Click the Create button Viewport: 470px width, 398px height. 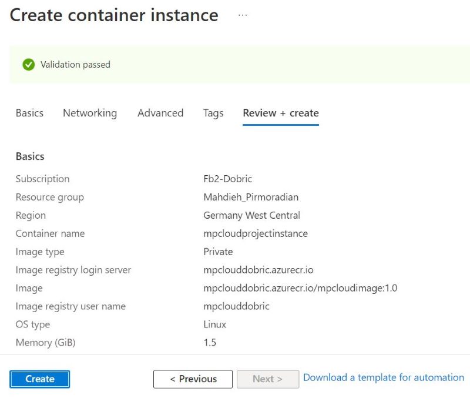(x=39, y=379)
